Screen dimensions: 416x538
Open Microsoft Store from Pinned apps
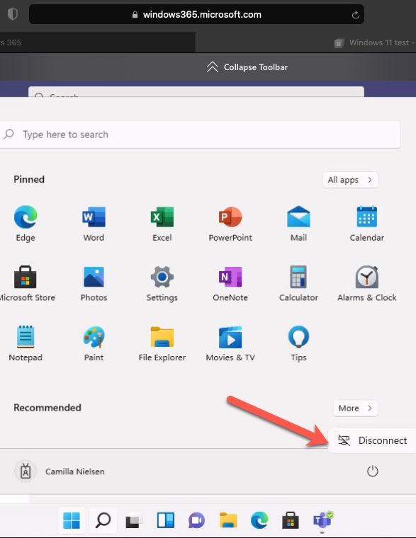(26, 283)
